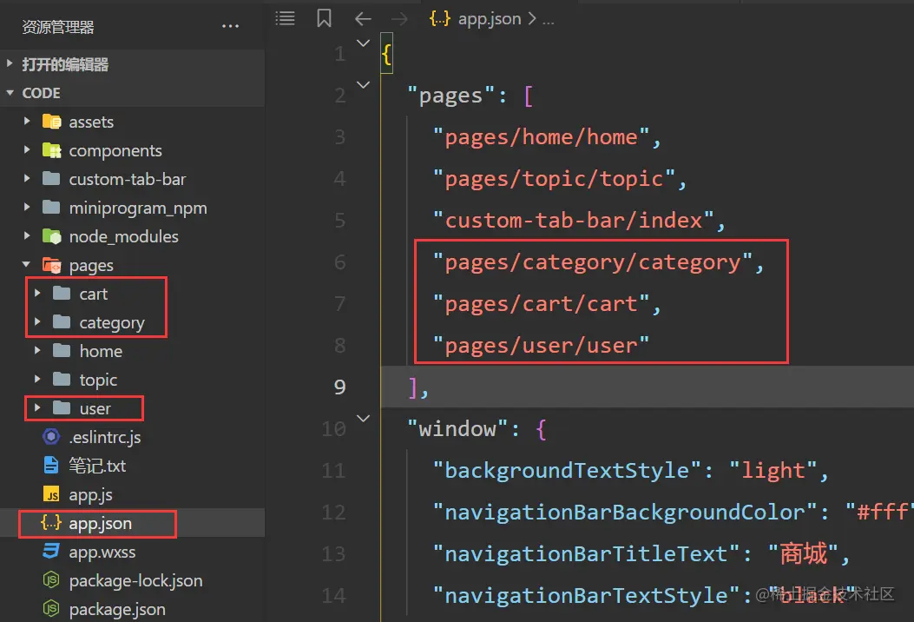Screen dimensions: 914x622
Task: Click the app.js JS file icon
Action: click(51, 494)
